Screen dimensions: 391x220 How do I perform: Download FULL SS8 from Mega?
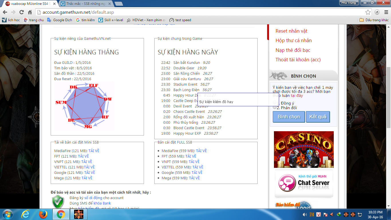tap(194, 178)
